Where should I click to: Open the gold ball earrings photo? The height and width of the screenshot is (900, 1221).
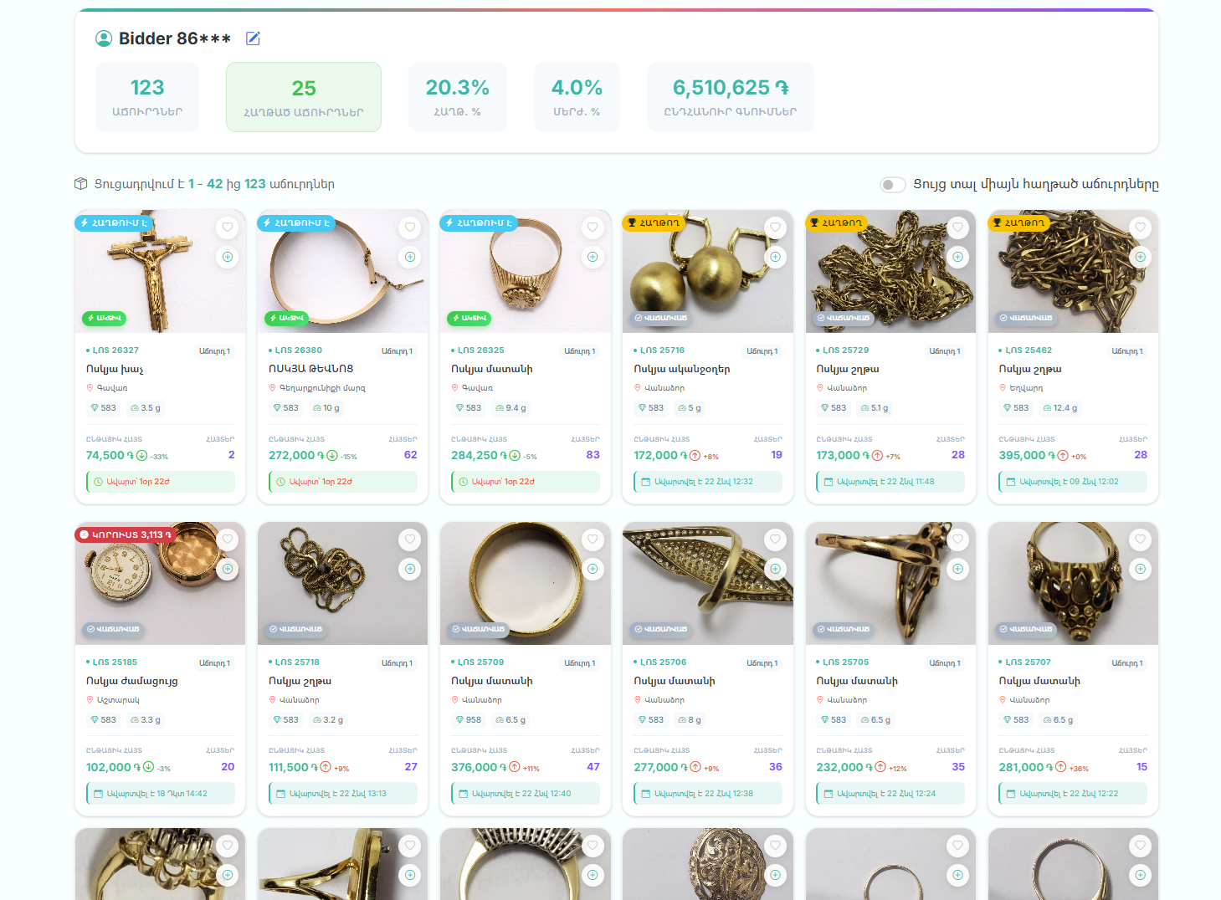coord(708,271)
